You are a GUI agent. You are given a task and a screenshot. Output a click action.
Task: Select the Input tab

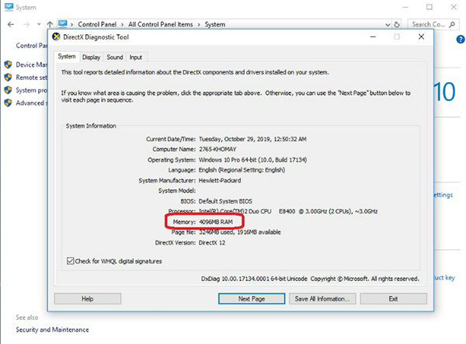pos(136,57)
